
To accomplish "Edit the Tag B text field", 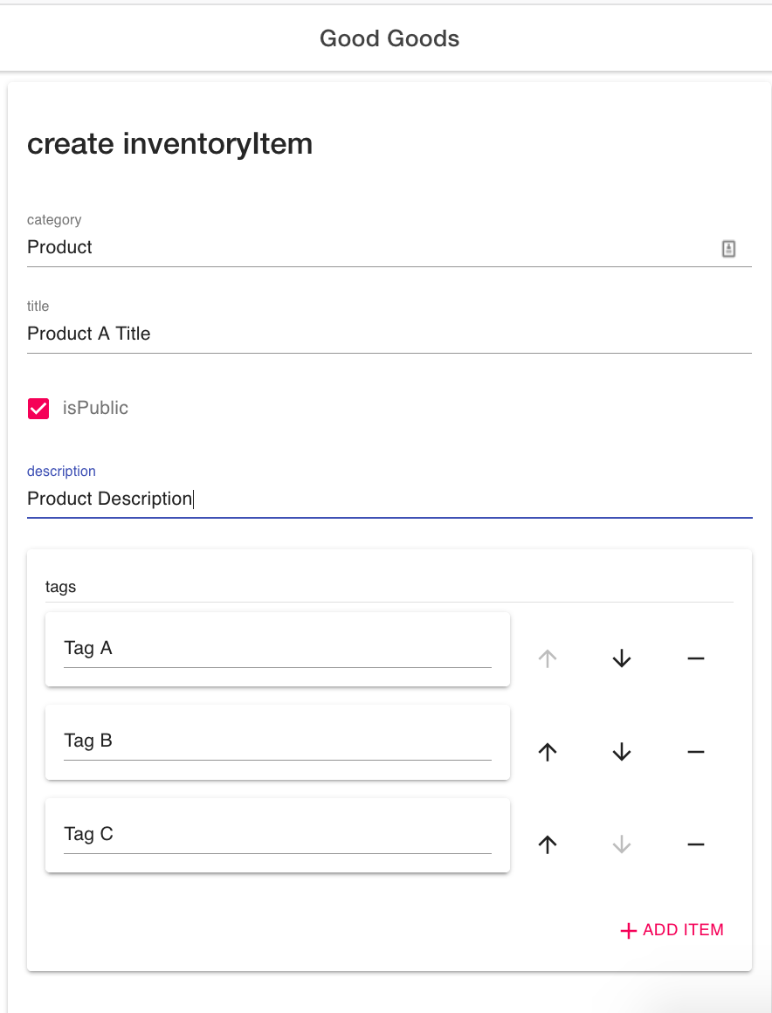I will (277, 741).
